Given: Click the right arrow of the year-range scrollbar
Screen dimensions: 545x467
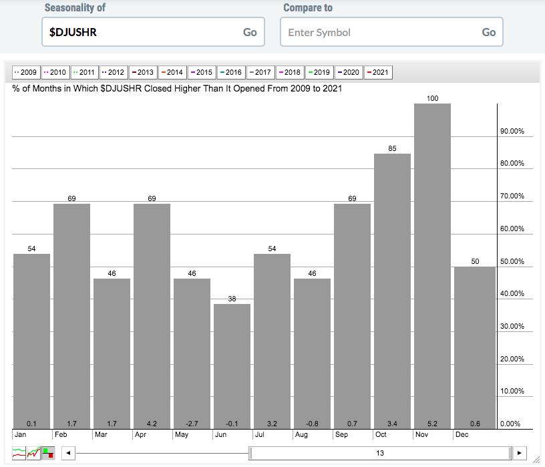Looking at the screenshot, I should [x=520, y=453].
